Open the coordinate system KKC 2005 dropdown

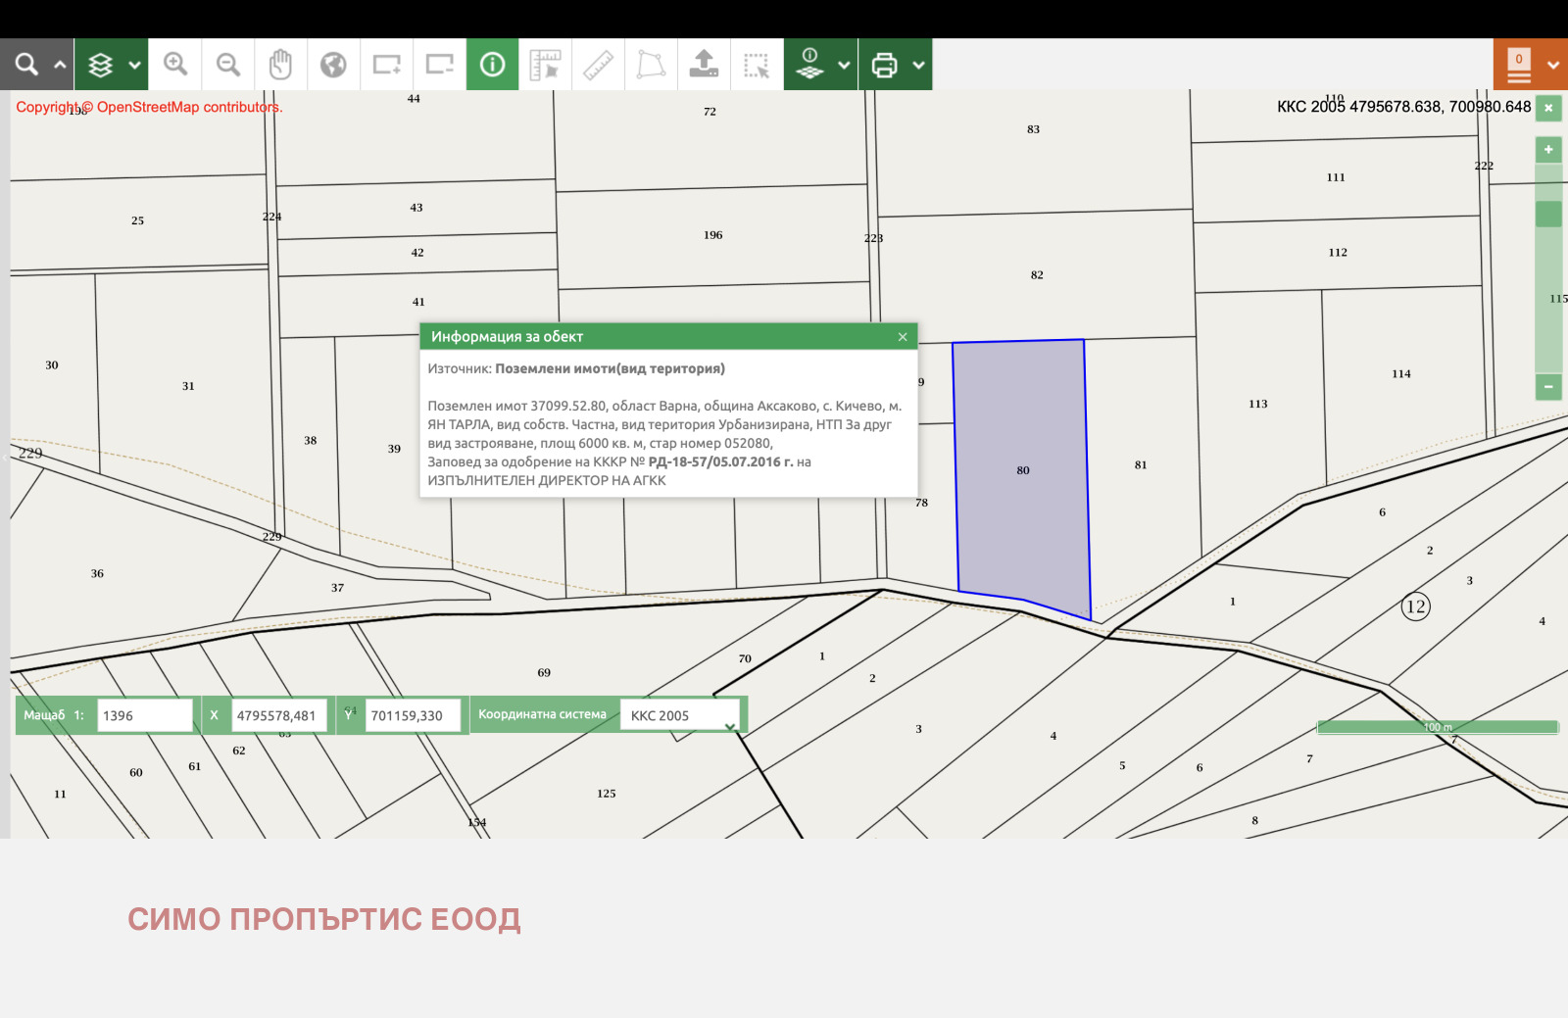click(682, 715)
